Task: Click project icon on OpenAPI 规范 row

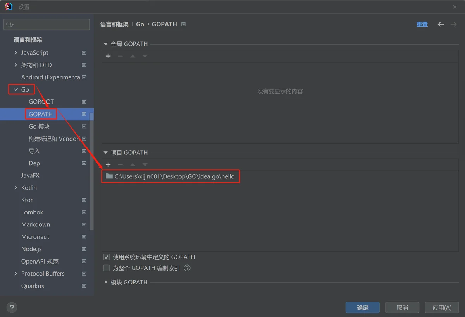Action: (84, 261)
